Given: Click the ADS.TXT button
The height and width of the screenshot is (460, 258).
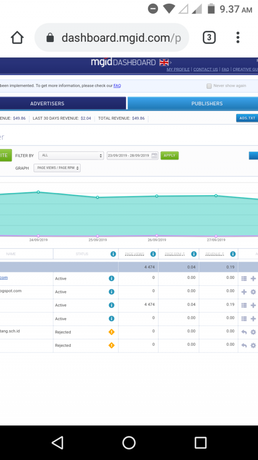Looking at the screenshot, I should pos(247,118).
